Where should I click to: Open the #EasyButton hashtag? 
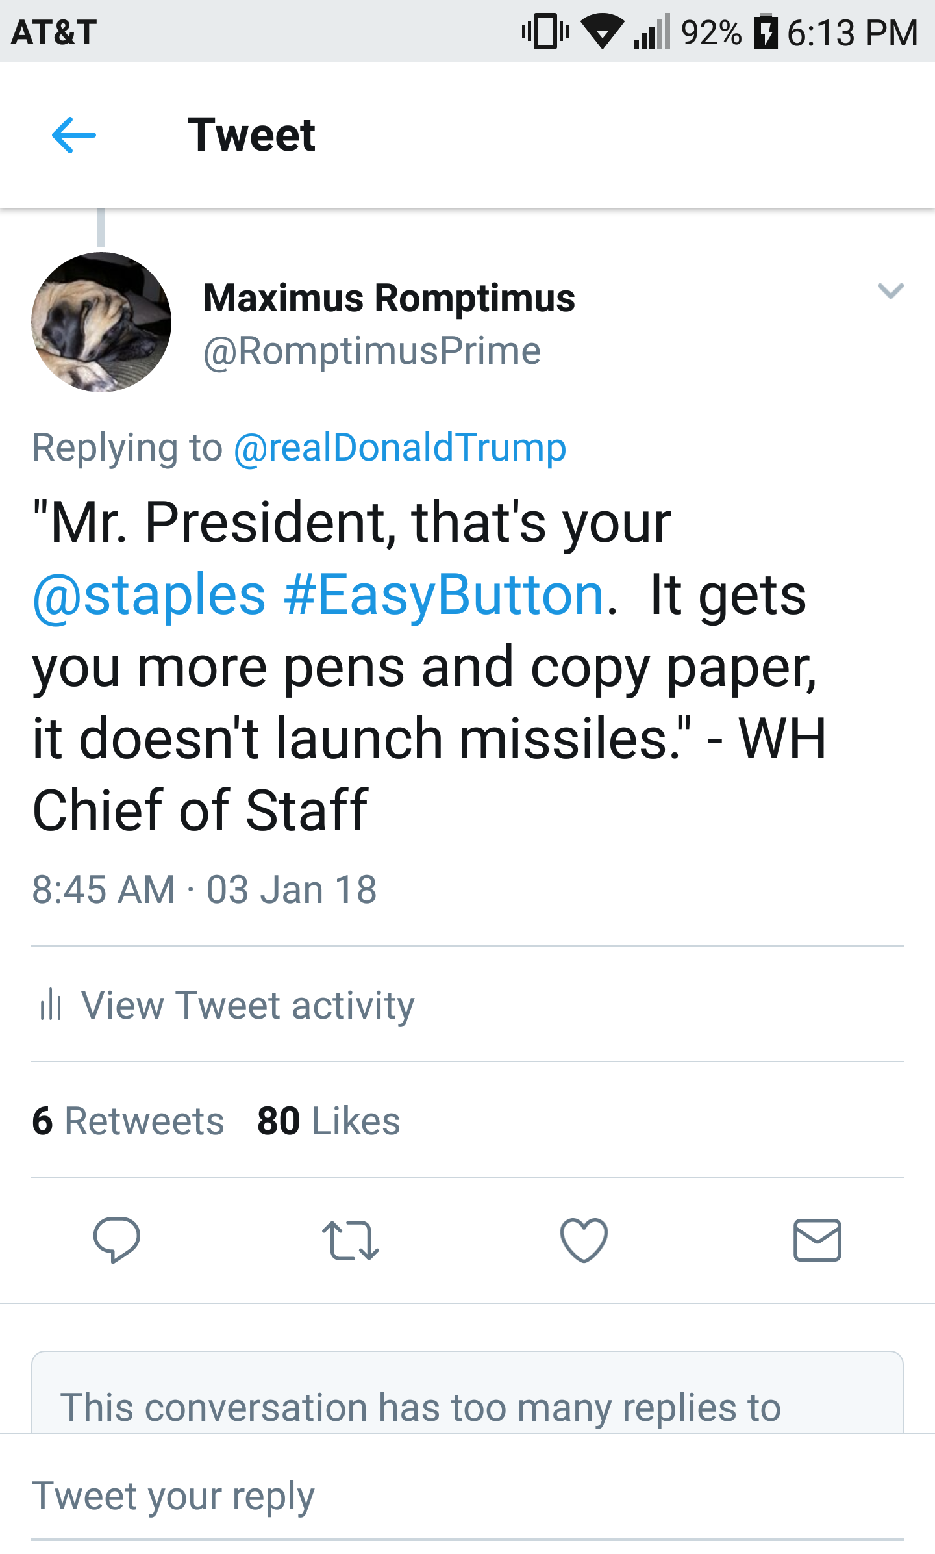click(444, 595)
